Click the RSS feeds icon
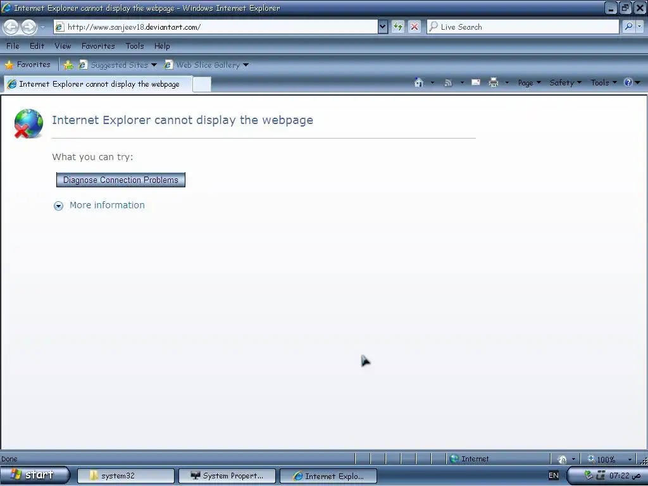 pyautogui.click(x=448, y=83)
